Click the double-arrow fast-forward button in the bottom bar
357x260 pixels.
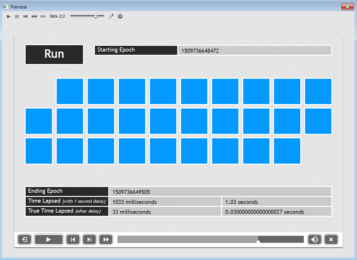pos(106,240)
